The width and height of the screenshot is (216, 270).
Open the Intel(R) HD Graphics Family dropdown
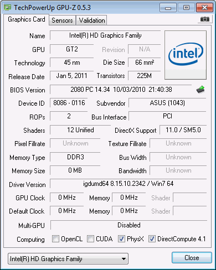point(68,259)
